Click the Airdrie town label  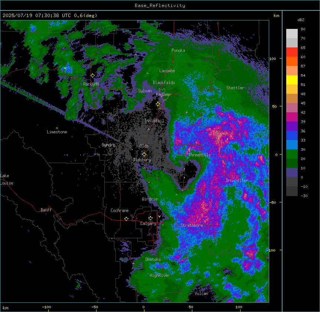(x=150, y=199)
